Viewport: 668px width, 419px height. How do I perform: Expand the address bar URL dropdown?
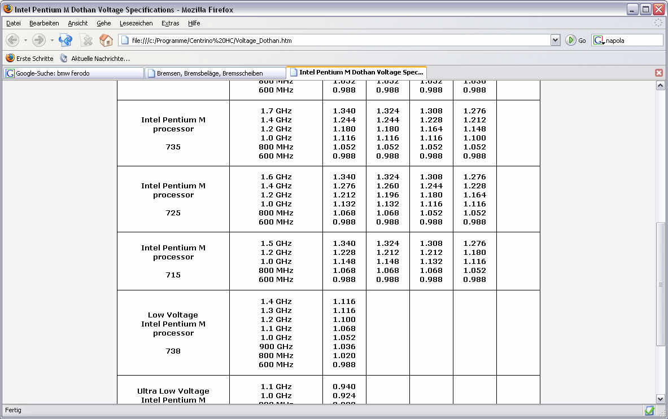[x=555, y=41]
